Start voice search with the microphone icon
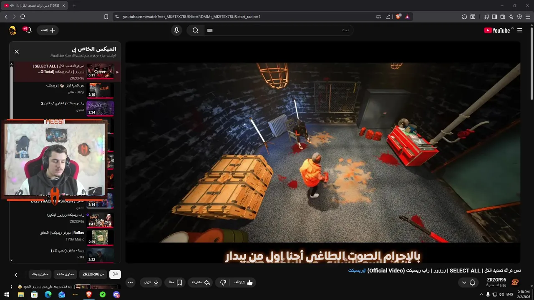 [176, 30]
